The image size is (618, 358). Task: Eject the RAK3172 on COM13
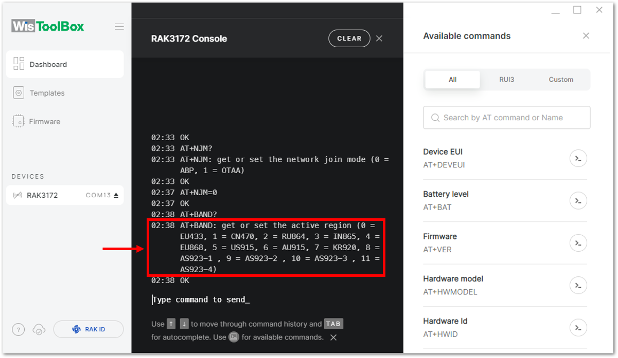pos(116,195)
